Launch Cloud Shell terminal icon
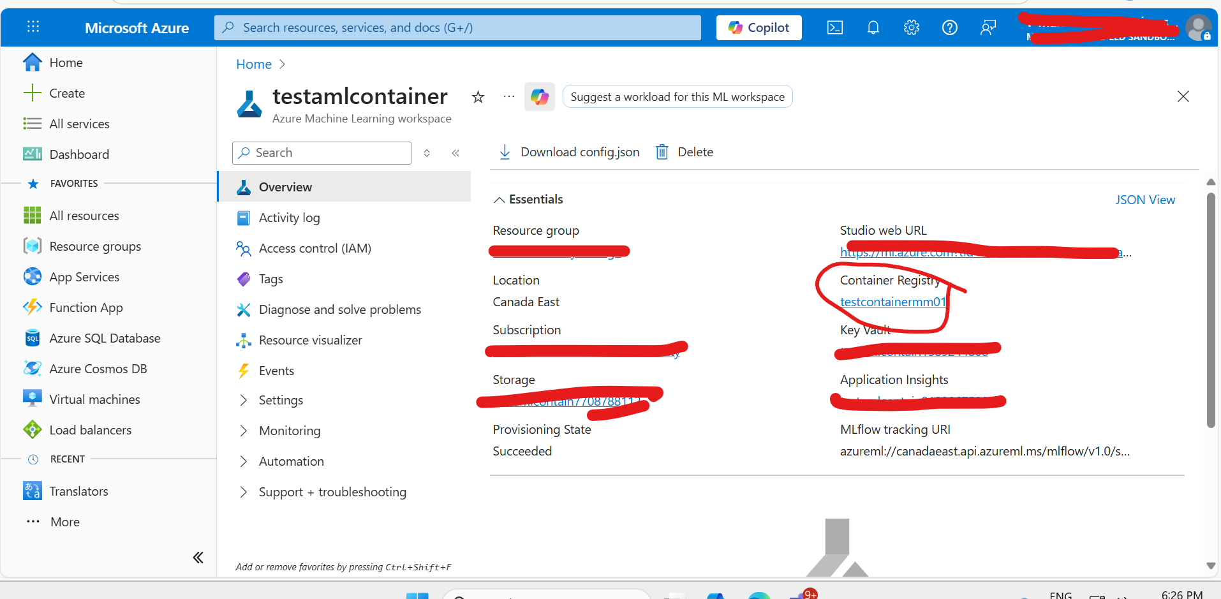The image size is (1221, 599). 834,27
